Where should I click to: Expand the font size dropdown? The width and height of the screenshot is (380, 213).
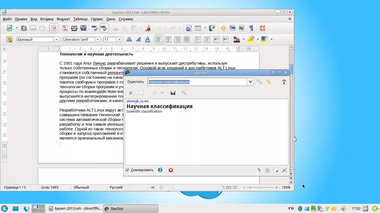click(119, 39)
